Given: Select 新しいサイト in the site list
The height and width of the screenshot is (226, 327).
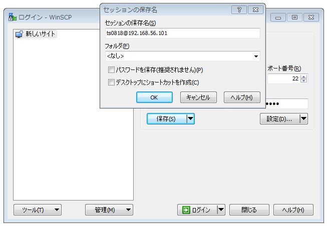Looking at the screenshot, I should click(x=36, y=34).
